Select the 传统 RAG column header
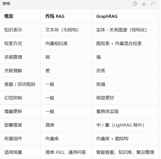 tap(55, 16)
